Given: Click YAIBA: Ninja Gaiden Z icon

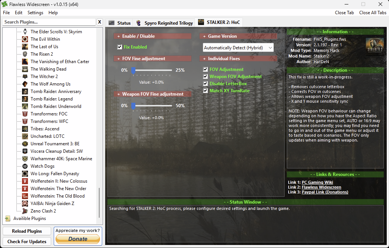Looking at the screenshot, I should tap(25, 203).
